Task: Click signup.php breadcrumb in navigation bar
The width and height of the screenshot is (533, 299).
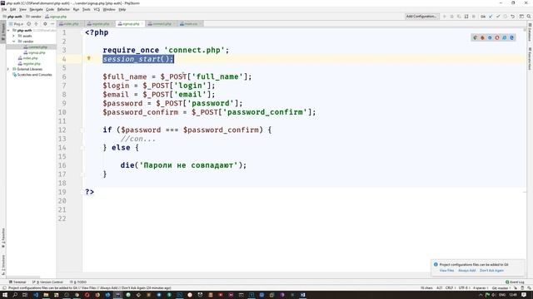Action: click(x=56, y=17)
